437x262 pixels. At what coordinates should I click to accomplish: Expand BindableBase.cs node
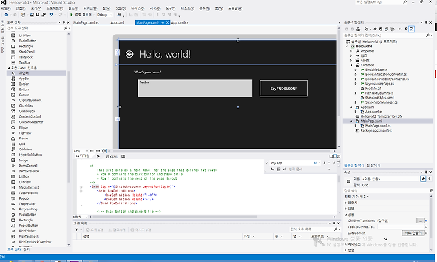pyautogui.click(x=356, y=70)
